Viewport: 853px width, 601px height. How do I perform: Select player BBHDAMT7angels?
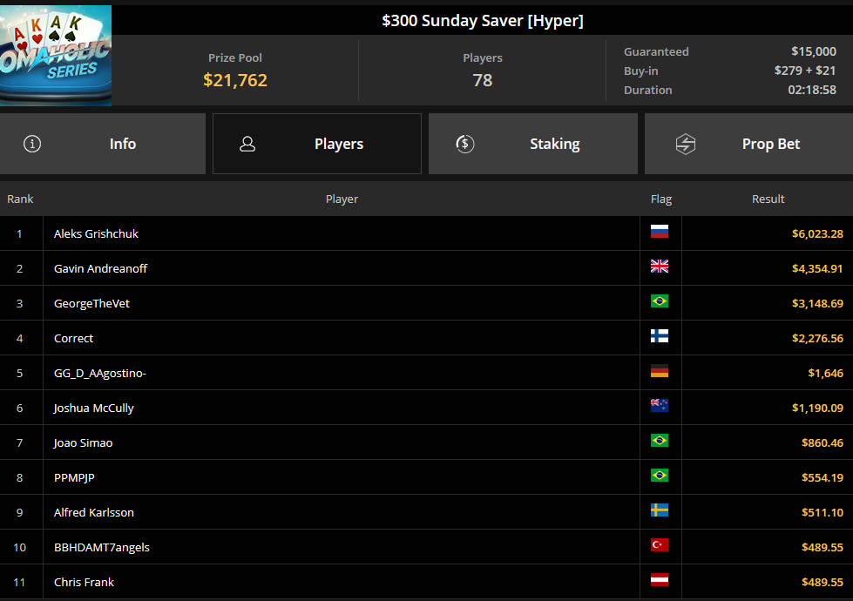(102, 547)
